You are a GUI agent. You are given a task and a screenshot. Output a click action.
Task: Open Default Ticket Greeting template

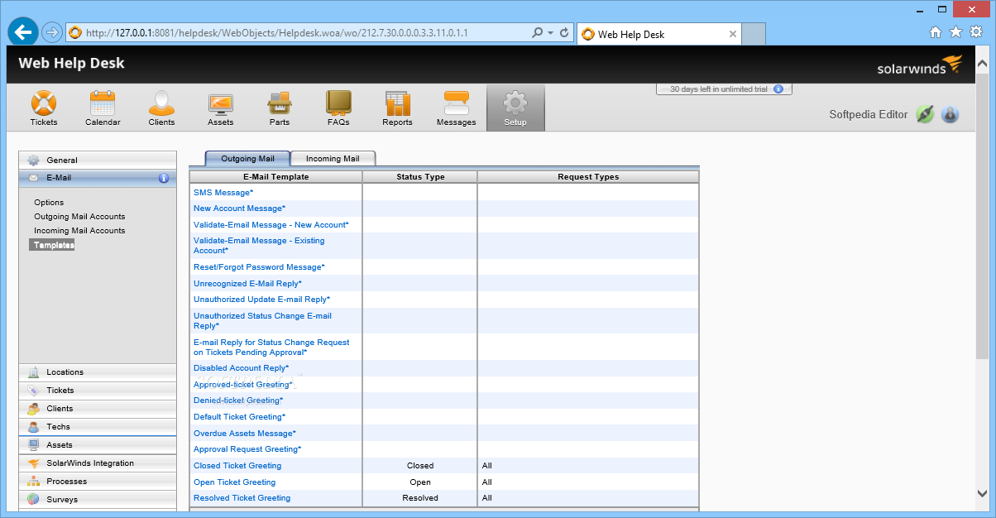(x=239, y=416)
